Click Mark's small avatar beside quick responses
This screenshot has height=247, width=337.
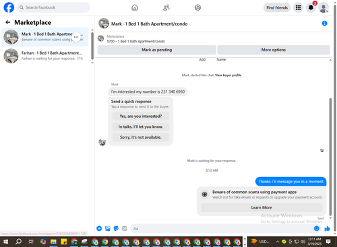click(x=102, y=142)
